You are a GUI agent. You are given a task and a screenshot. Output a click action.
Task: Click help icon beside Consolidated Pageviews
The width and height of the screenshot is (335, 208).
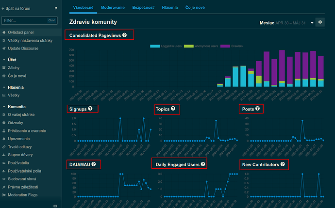pos(125,35)
